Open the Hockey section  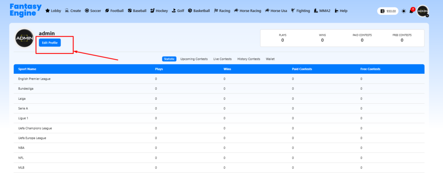pos(159,10)
